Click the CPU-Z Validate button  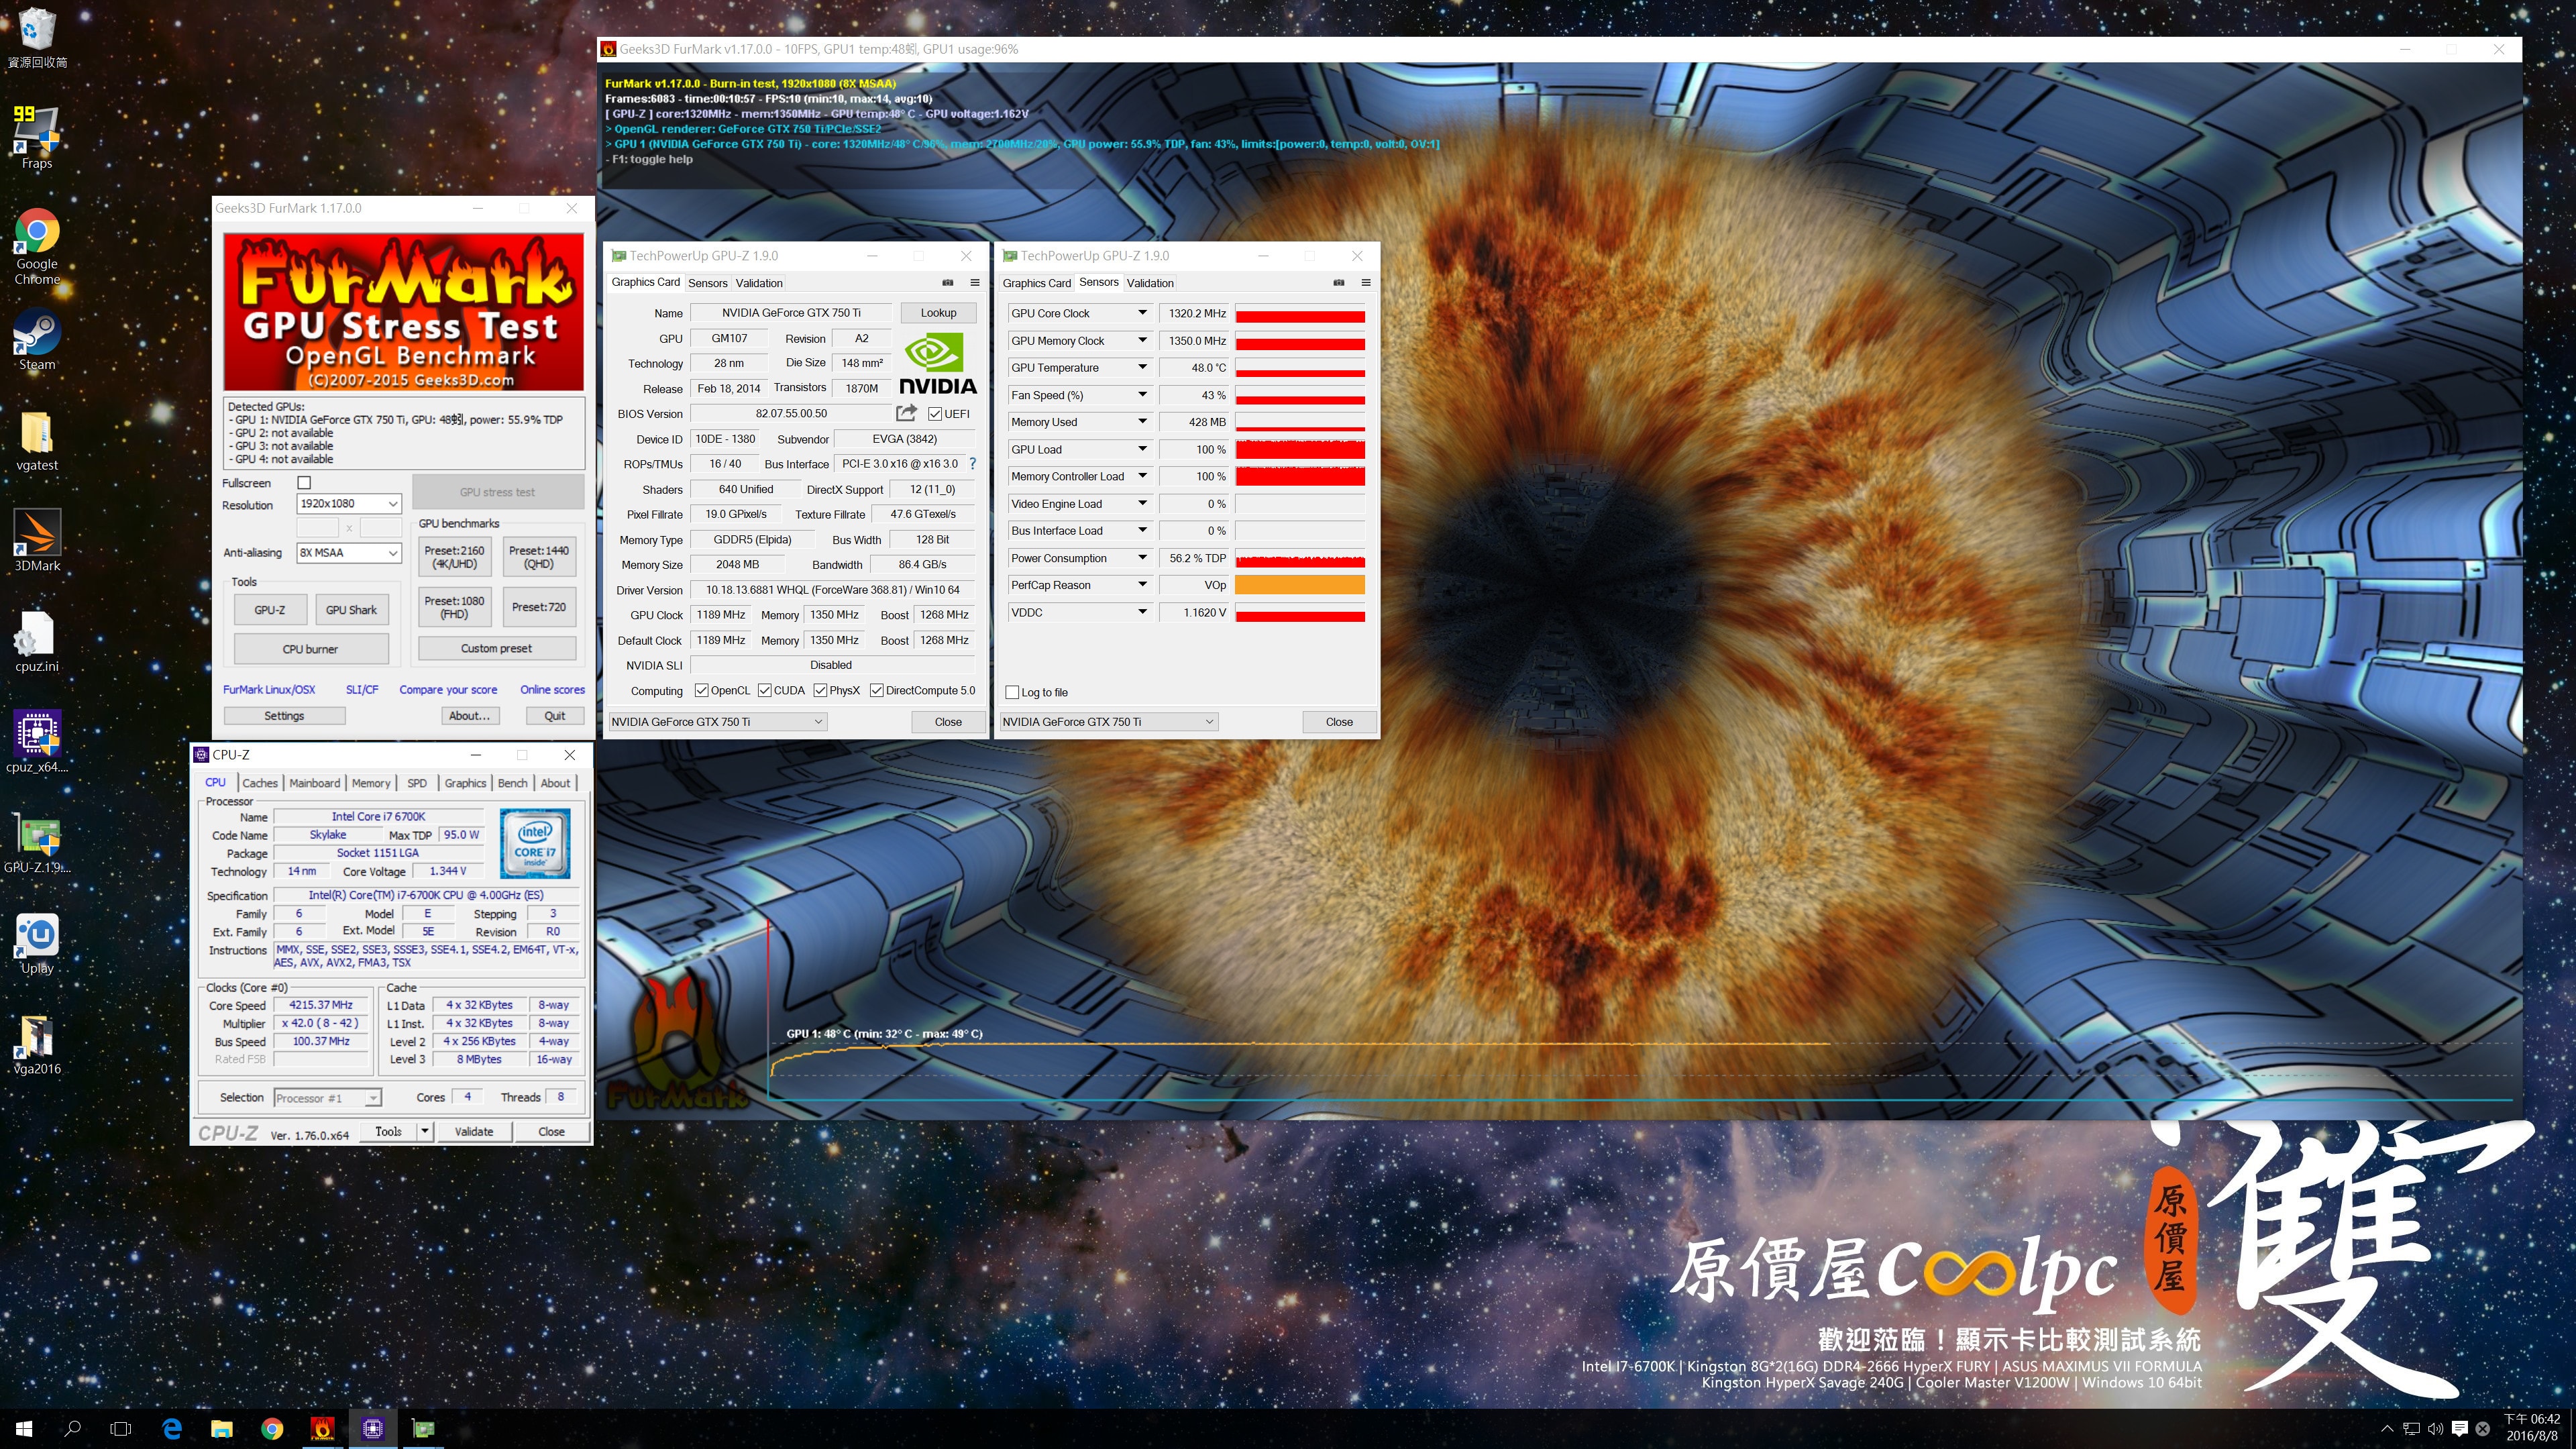tap(474, 1132)
